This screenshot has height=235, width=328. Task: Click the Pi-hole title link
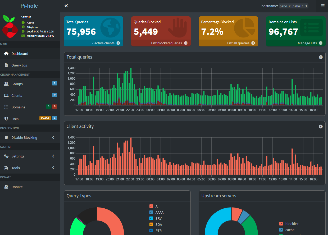coord(29,6)
